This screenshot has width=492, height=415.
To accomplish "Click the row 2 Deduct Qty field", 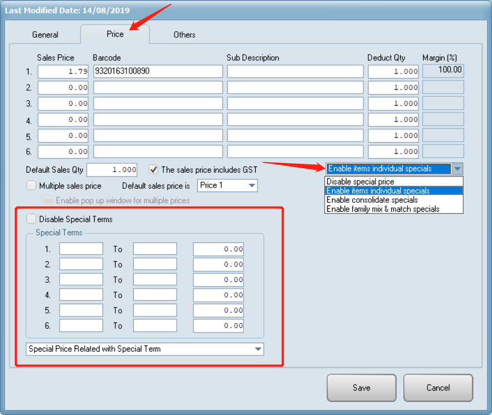I will [393, 87].
